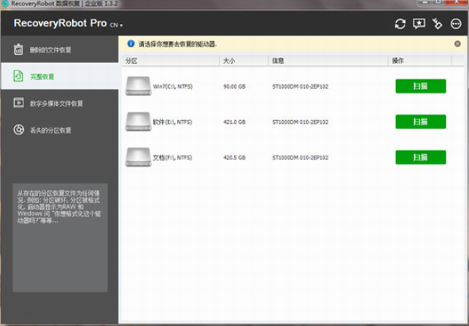Select the 软件(E:\, NTFS) partition label
Screen dimensions: 469x326
173,122
